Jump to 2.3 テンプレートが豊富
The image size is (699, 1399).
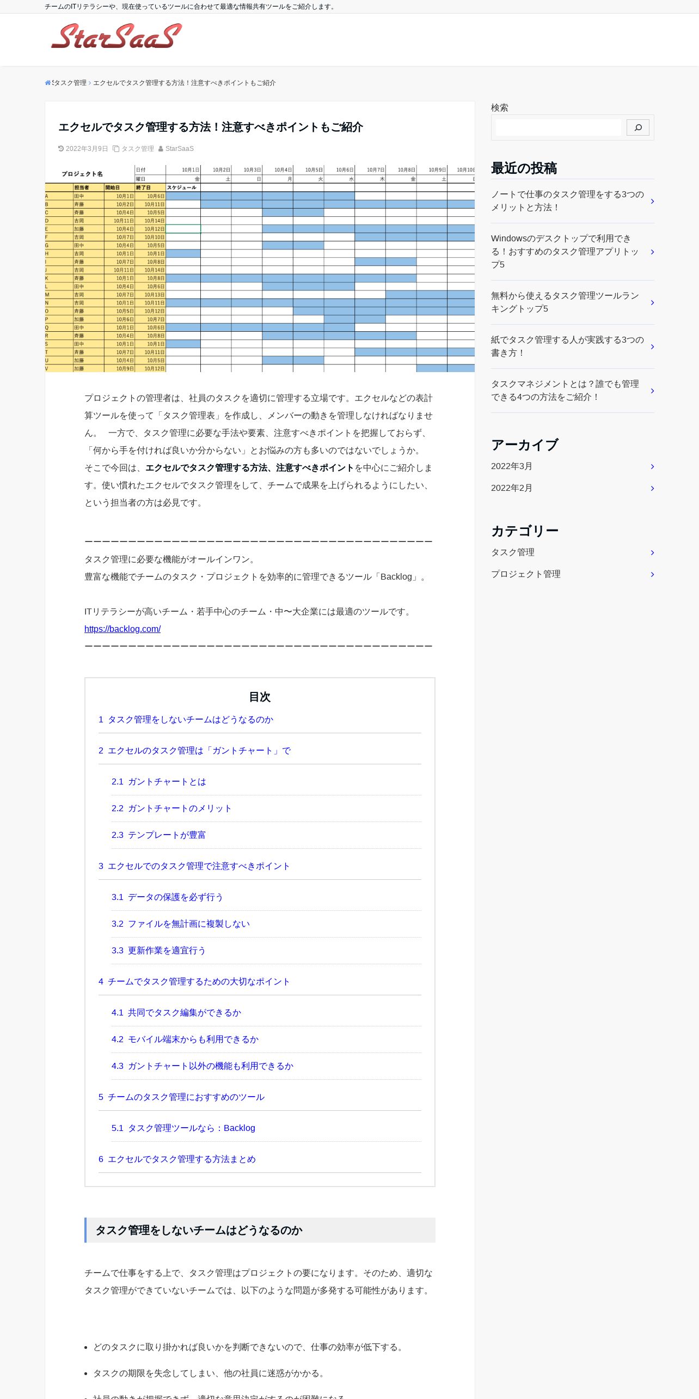tap(158, 835)
